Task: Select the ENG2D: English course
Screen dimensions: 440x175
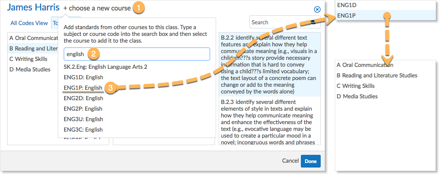Action: pos(83,98)
